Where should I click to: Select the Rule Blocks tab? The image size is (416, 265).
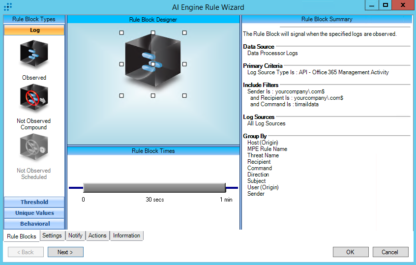(22, 236)
